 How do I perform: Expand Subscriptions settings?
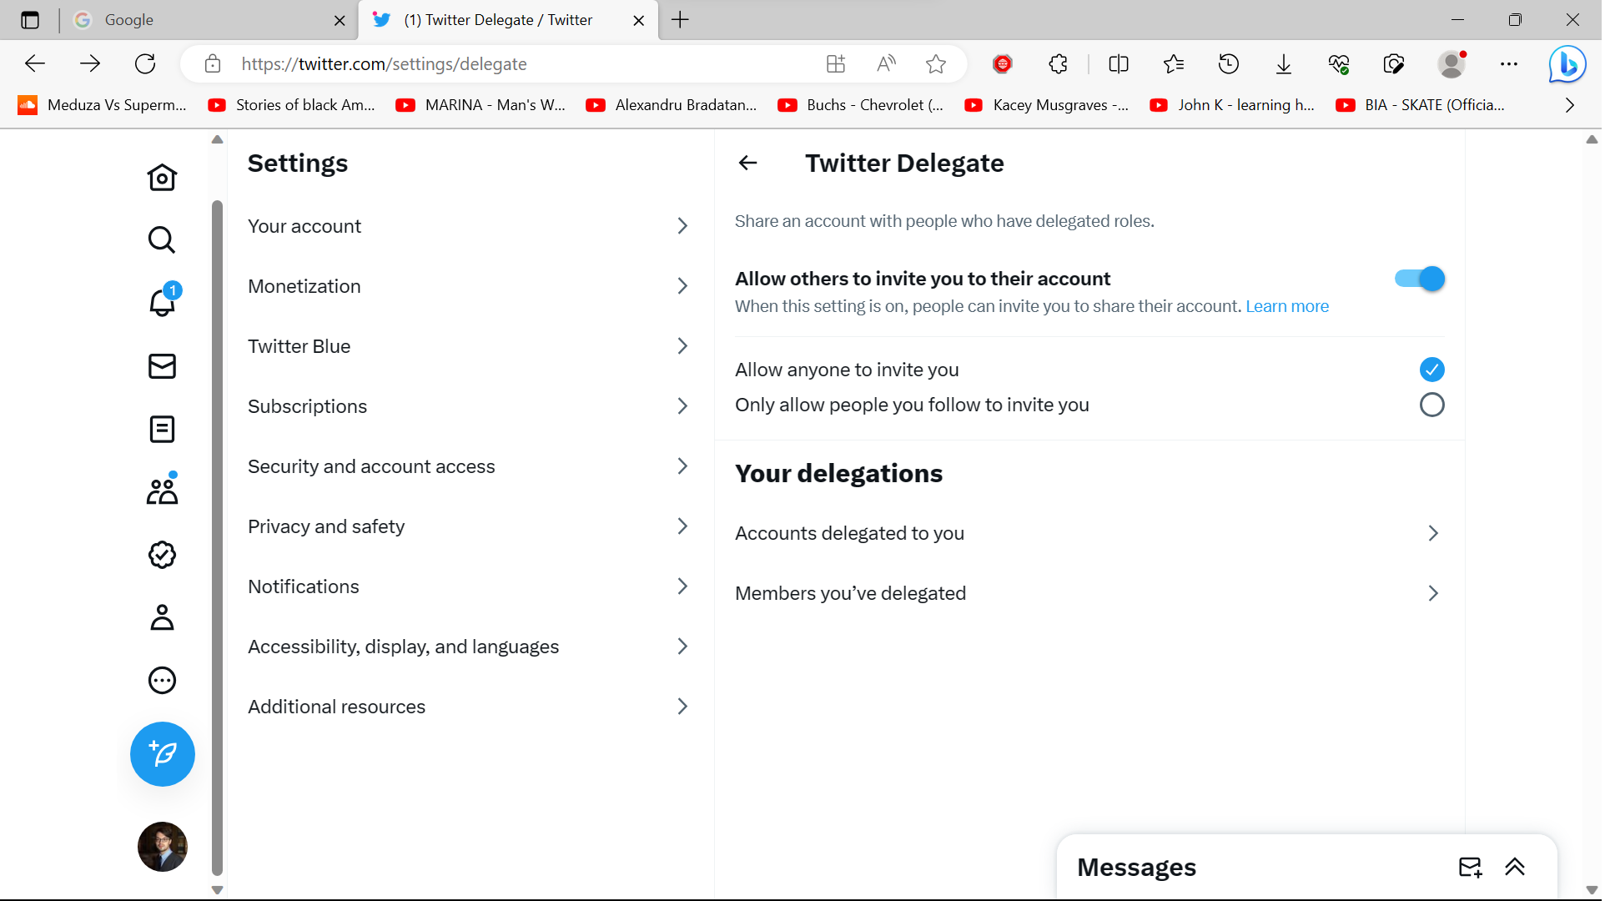(470, 406)
